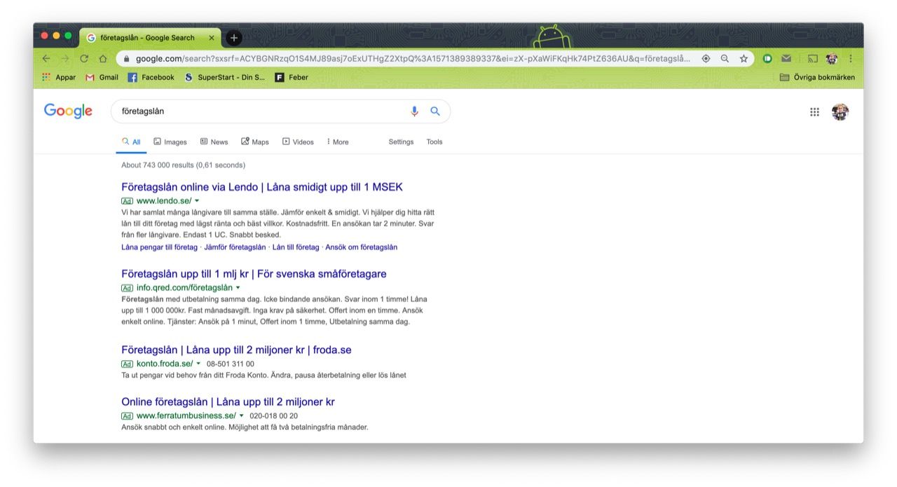The image size is (897, 487).
Task: Switch to Images results tab
Action: tap(170, 142)
